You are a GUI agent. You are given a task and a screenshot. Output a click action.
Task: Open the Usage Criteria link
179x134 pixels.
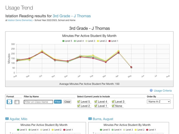pyautogui.click(x=163, y=90)
